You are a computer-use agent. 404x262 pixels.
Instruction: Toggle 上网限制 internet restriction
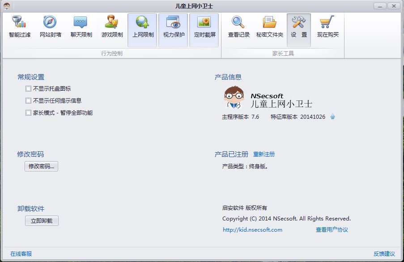click(143, 27)
